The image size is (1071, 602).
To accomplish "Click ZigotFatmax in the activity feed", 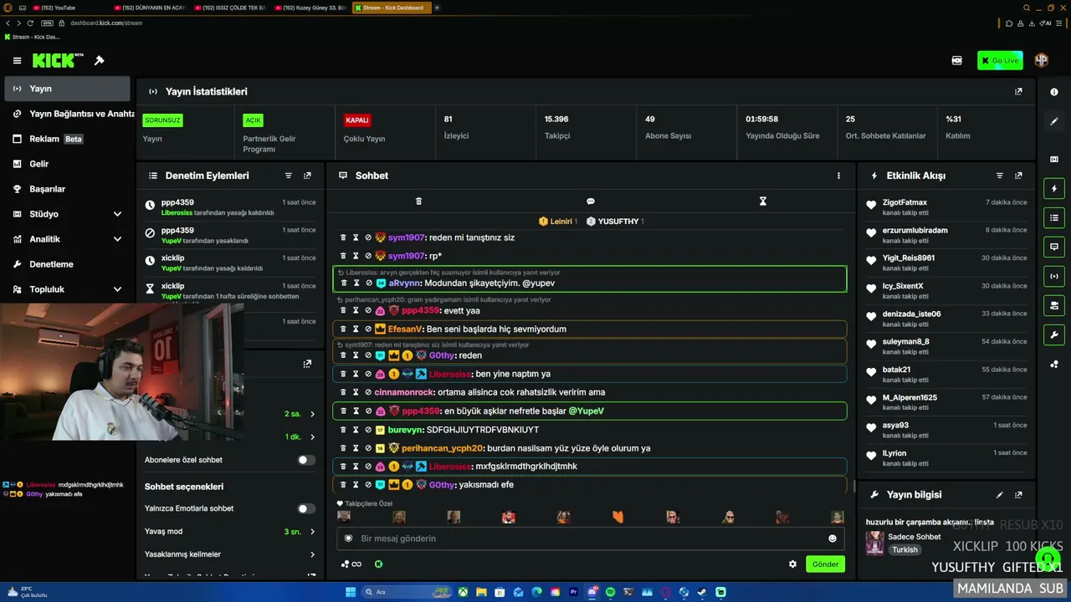I will (x=904, y=202).
